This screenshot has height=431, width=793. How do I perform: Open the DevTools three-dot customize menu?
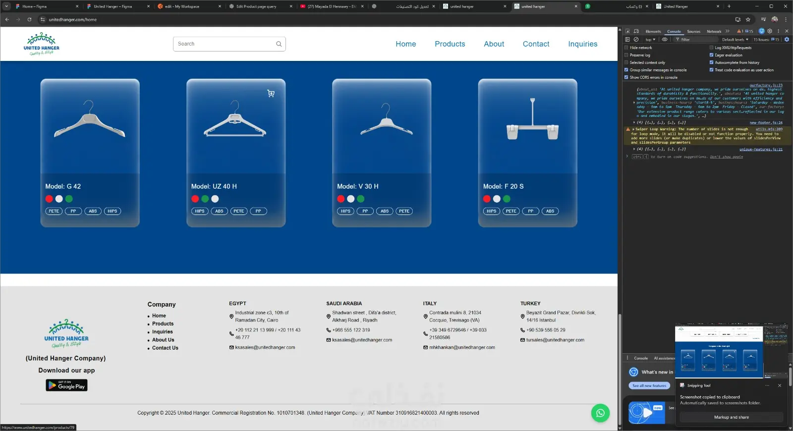pos(778,31)
